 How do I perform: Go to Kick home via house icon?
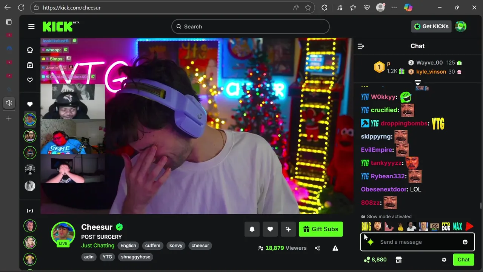[x=30, y=50]
